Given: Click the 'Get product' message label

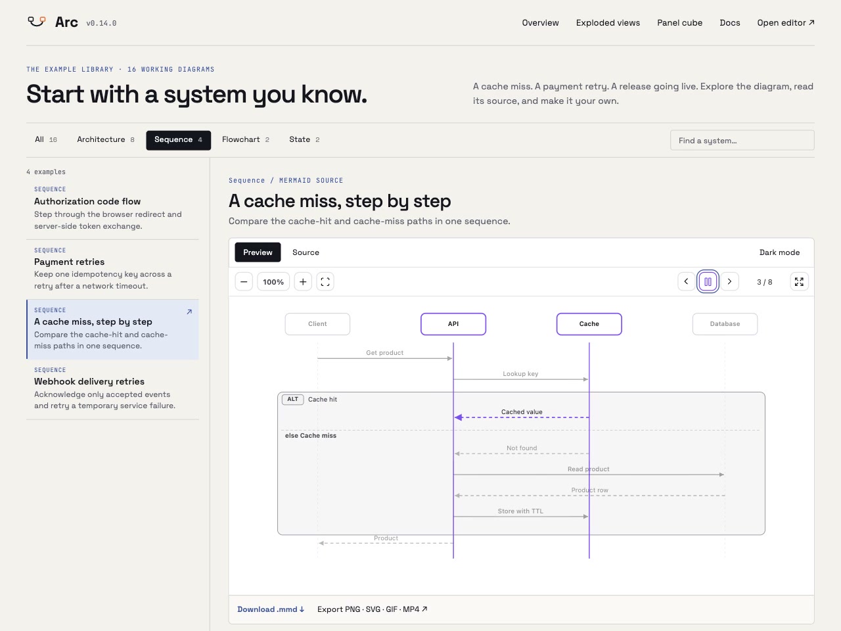Looking at the screenshot, I should (x=385, y=353).
